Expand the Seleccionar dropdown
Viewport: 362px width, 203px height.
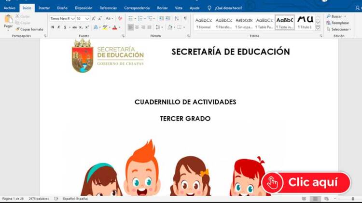(340, 29)
